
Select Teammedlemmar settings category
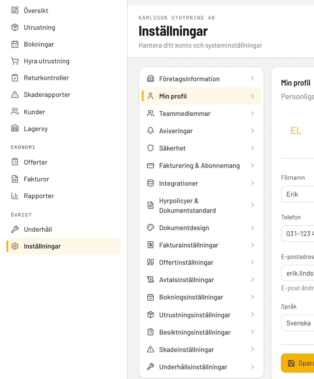click(201, 113)
